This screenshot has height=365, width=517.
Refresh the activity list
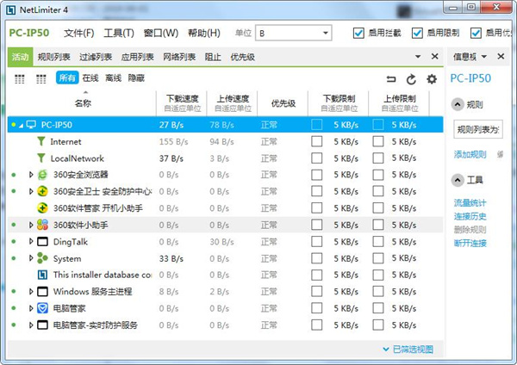coord(411,79)
